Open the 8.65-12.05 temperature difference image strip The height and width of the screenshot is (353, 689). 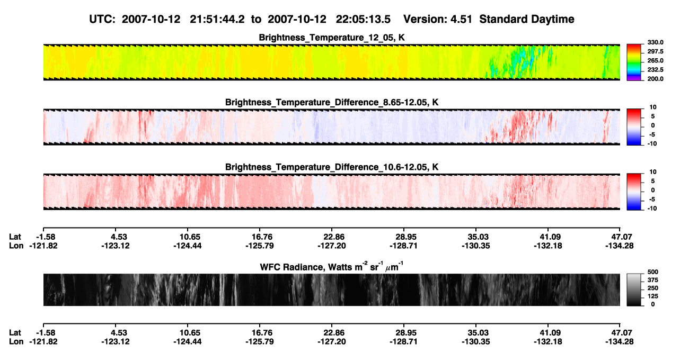coord(331,127)
